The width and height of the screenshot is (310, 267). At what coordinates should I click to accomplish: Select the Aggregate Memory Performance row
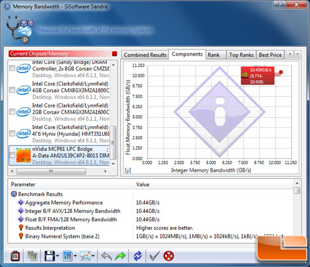click(x=151, y=202)
